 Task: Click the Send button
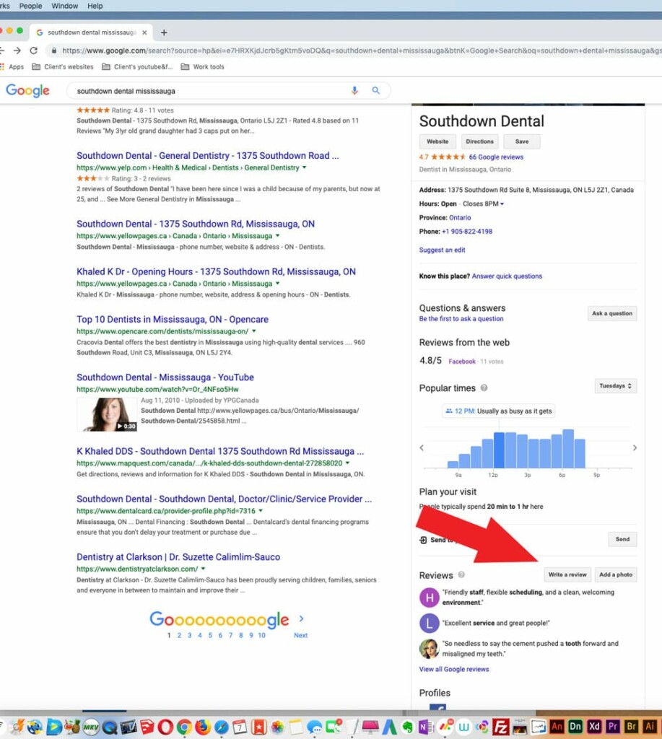(x=622, y=539)
